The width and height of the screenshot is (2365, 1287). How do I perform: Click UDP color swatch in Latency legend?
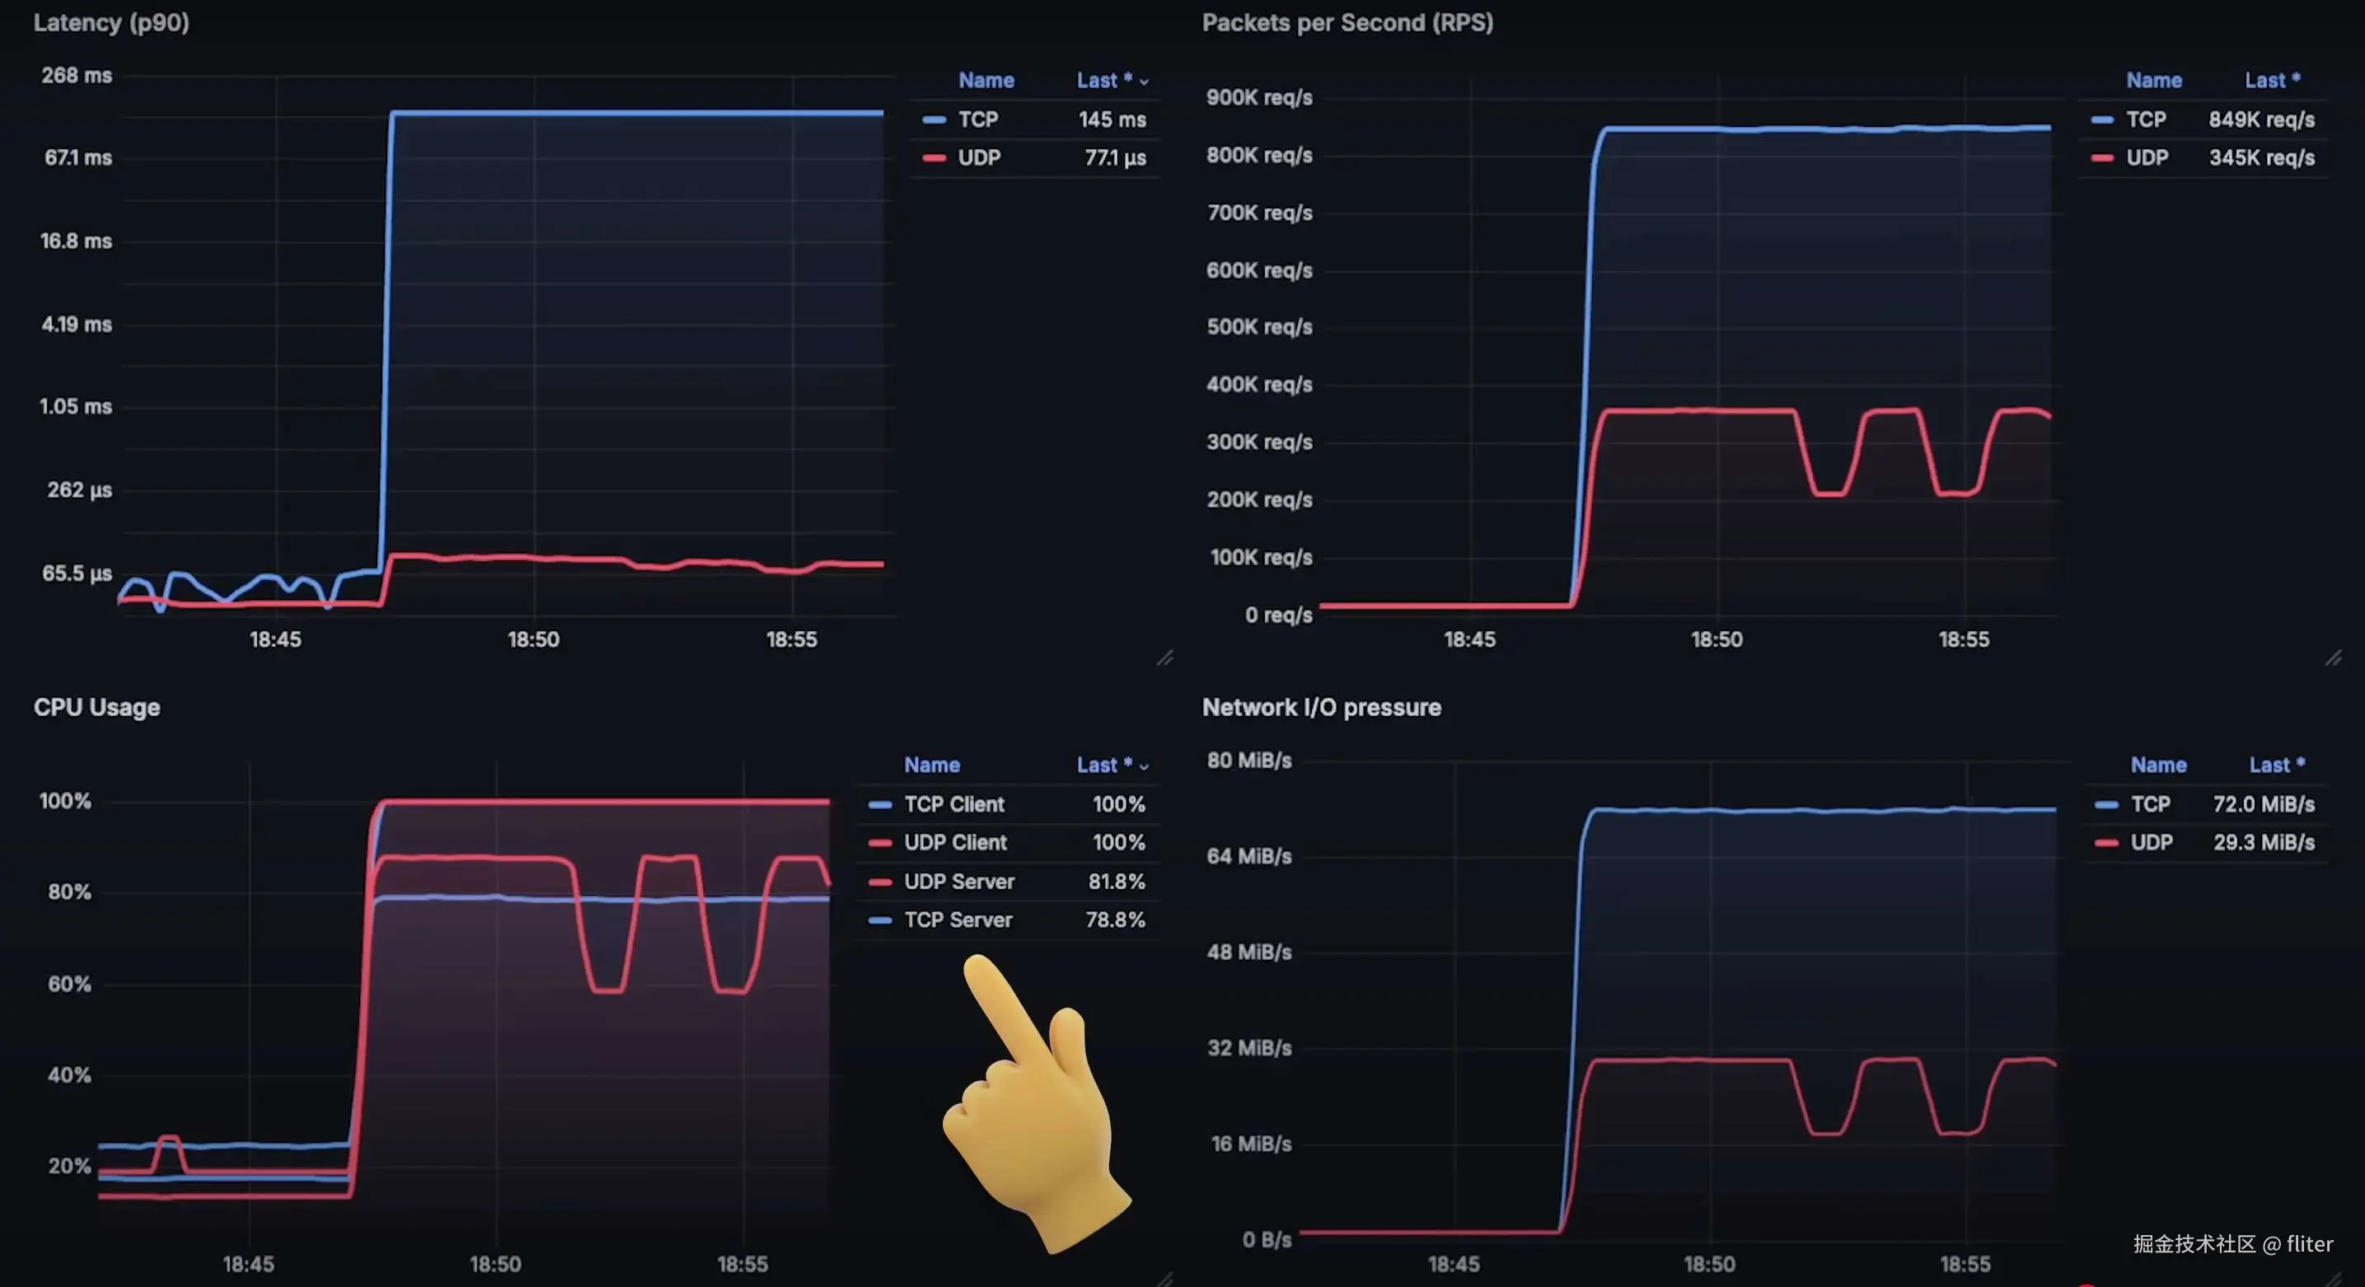pos(934,158)
